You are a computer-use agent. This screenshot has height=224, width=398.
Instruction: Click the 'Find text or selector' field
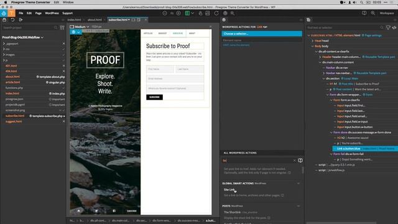tap(343, 27)
